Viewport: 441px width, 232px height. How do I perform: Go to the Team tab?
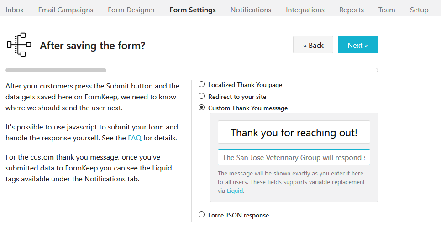pos(387,10)
